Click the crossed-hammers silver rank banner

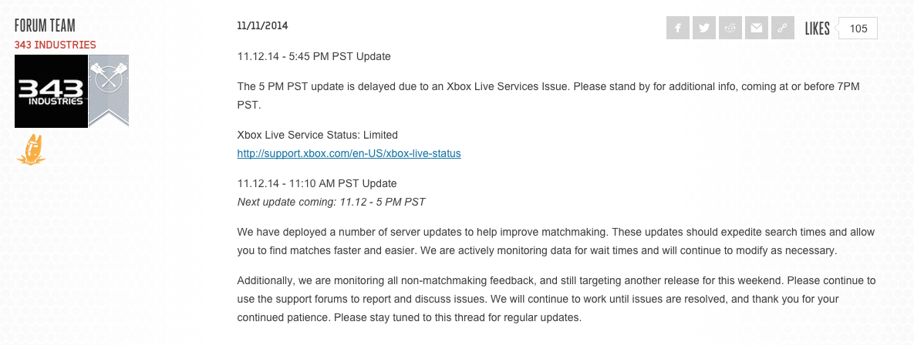109,90
